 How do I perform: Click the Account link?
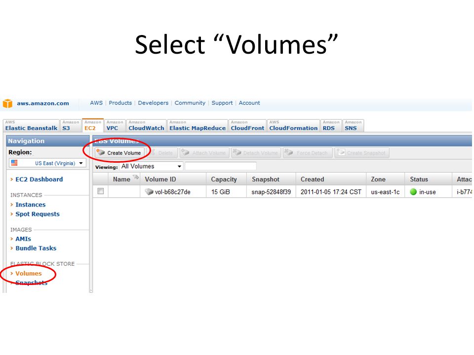coord(249,103)
